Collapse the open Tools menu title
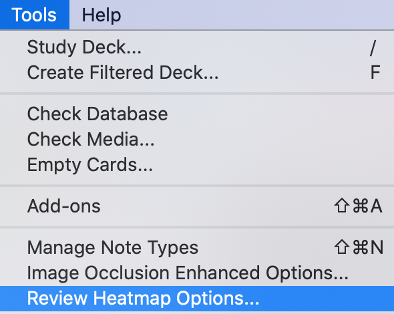The image size is (394, 314). click(x=35, y=15)
